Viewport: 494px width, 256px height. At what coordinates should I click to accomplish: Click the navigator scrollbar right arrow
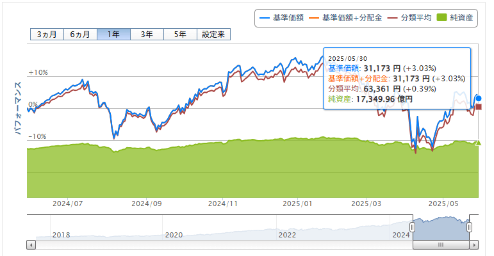click(474, 244)
